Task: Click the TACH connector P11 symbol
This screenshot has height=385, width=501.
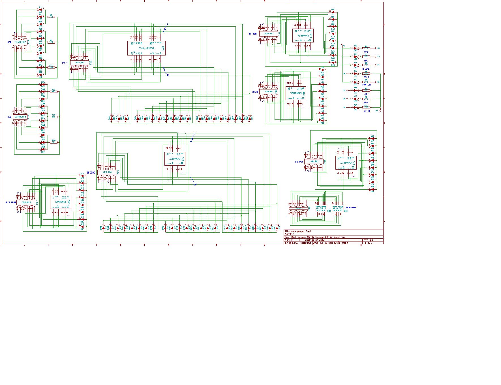Action: [80, 63]
